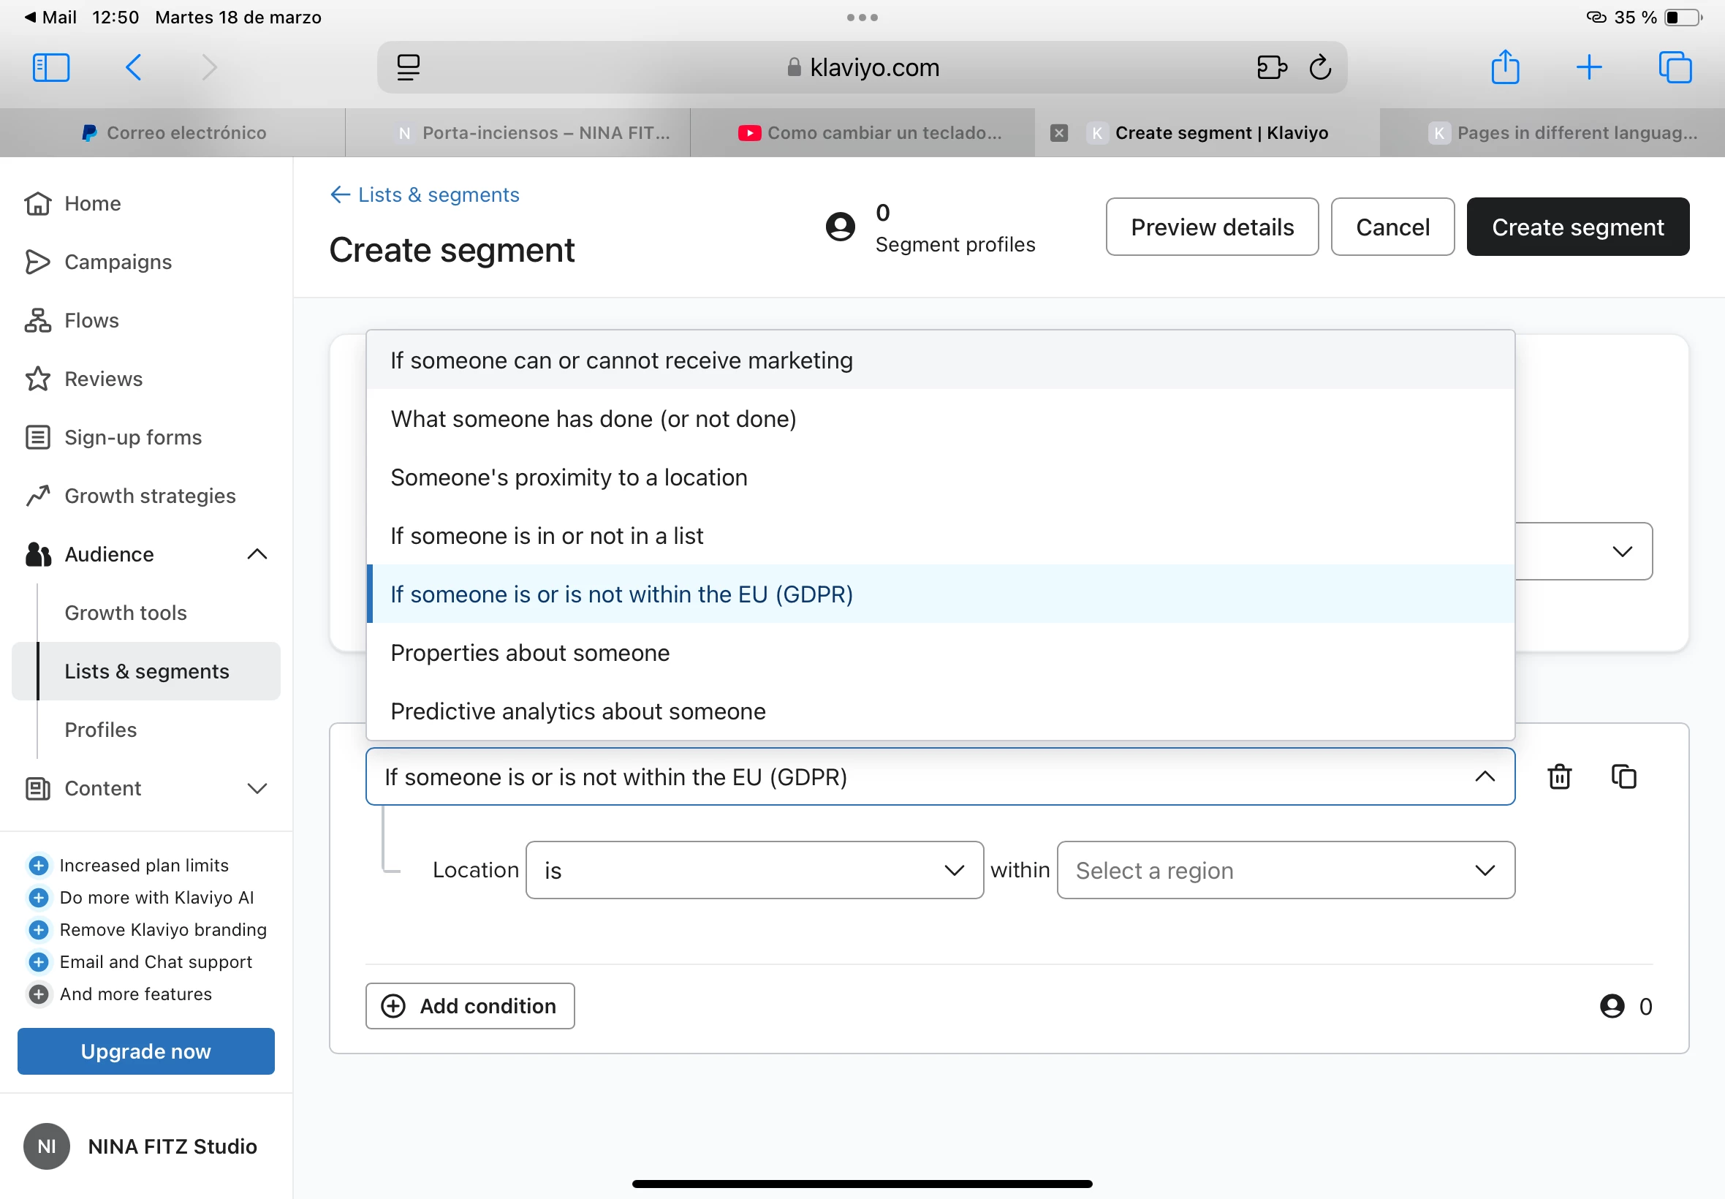This screenshot has width=1725, height=1199.
Task: Click Add condition button
Action: click(x=470, y=1007)
